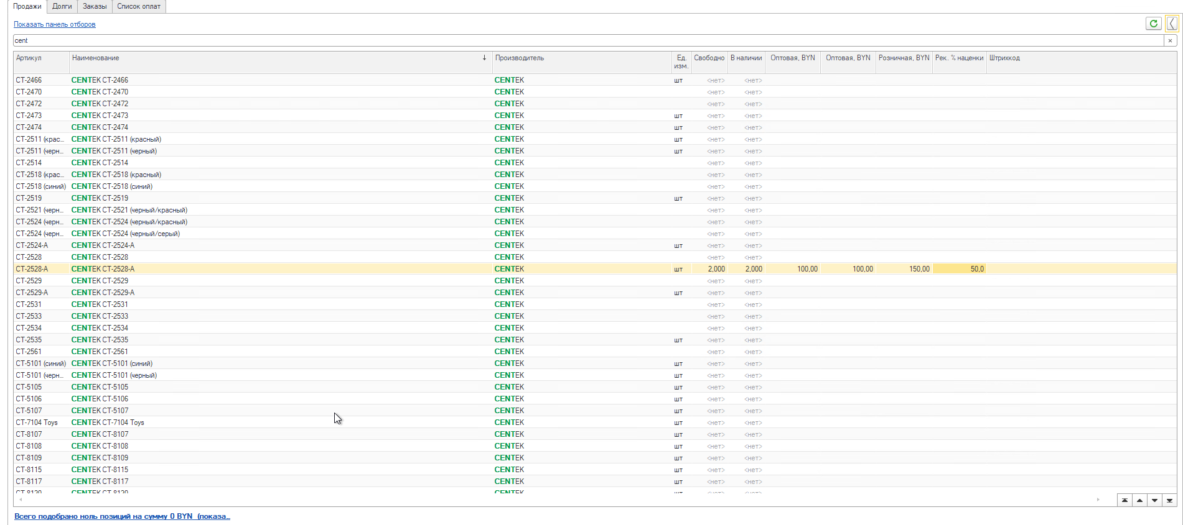Sort by the Артикул column header

29,58
